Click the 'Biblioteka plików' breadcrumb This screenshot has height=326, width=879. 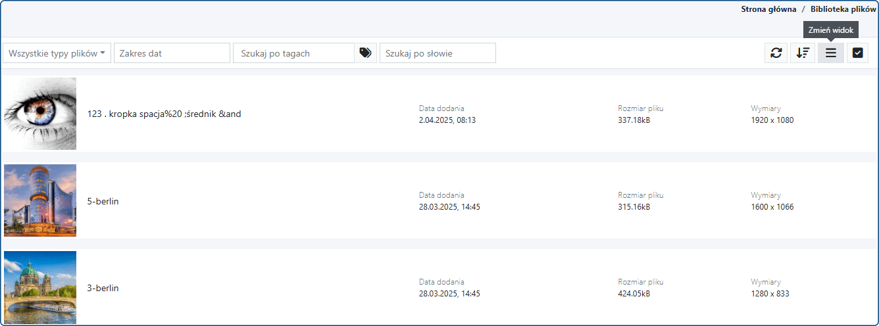843,9
